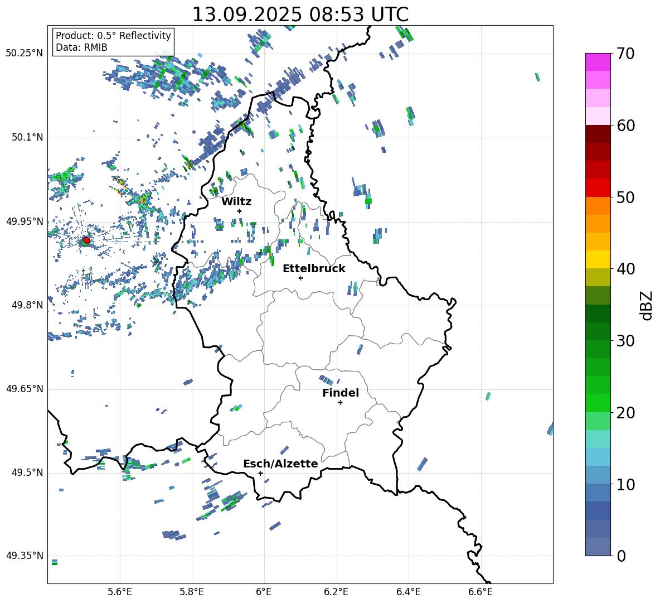Click the 50.25°N latitude tick label
The height and width of the screenshot is (603, 660).
coord(24,54)
